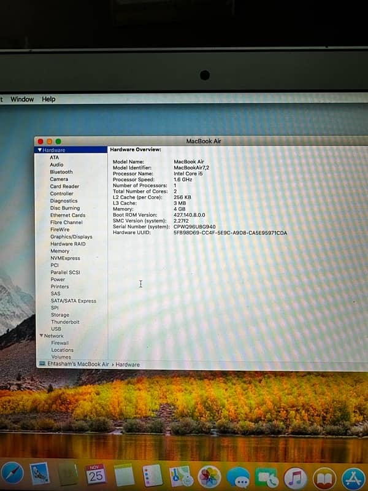Screen dimensions: 368x491
Task: Select Firewall under Network
Action: tap(60, 342)
